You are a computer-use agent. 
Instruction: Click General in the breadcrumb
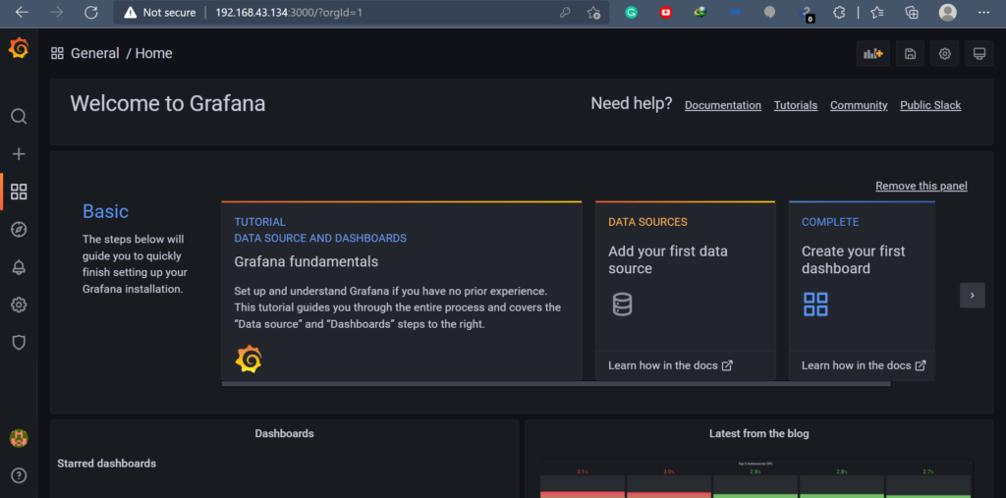pyautogui.click(x=95, y=53)
